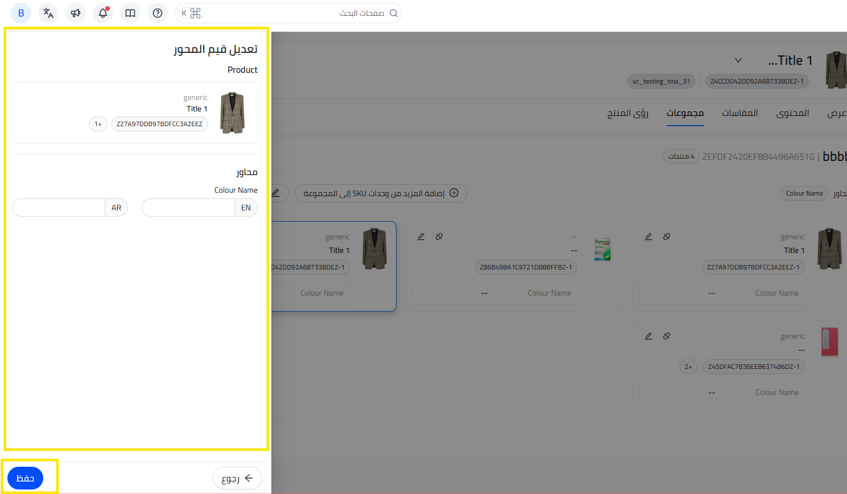Image resolution: width=847 pixels, height=494 pixels.
Task: Switch to the مجموعات tab
Action: click(x=685, y=113)
